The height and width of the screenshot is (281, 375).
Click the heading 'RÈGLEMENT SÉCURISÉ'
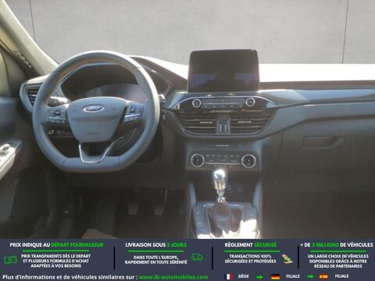pyautogui.click(x=251, y=245)
